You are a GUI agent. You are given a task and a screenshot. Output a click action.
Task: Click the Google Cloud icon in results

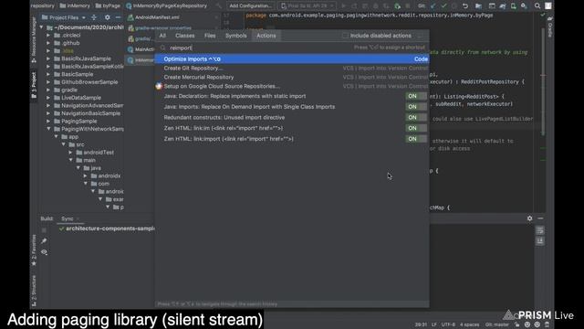tap(159, 86)
